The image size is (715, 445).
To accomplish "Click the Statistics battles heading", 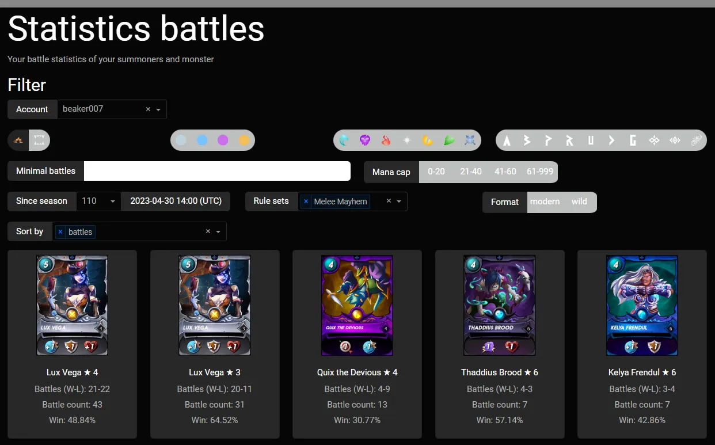I will pyautogui.click(x=136, y=28).
